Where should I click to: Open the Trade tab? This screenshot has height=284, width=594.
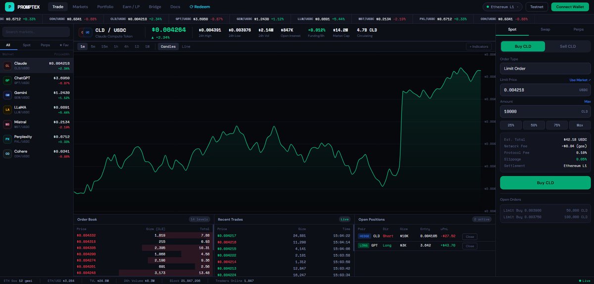(57, 7)
